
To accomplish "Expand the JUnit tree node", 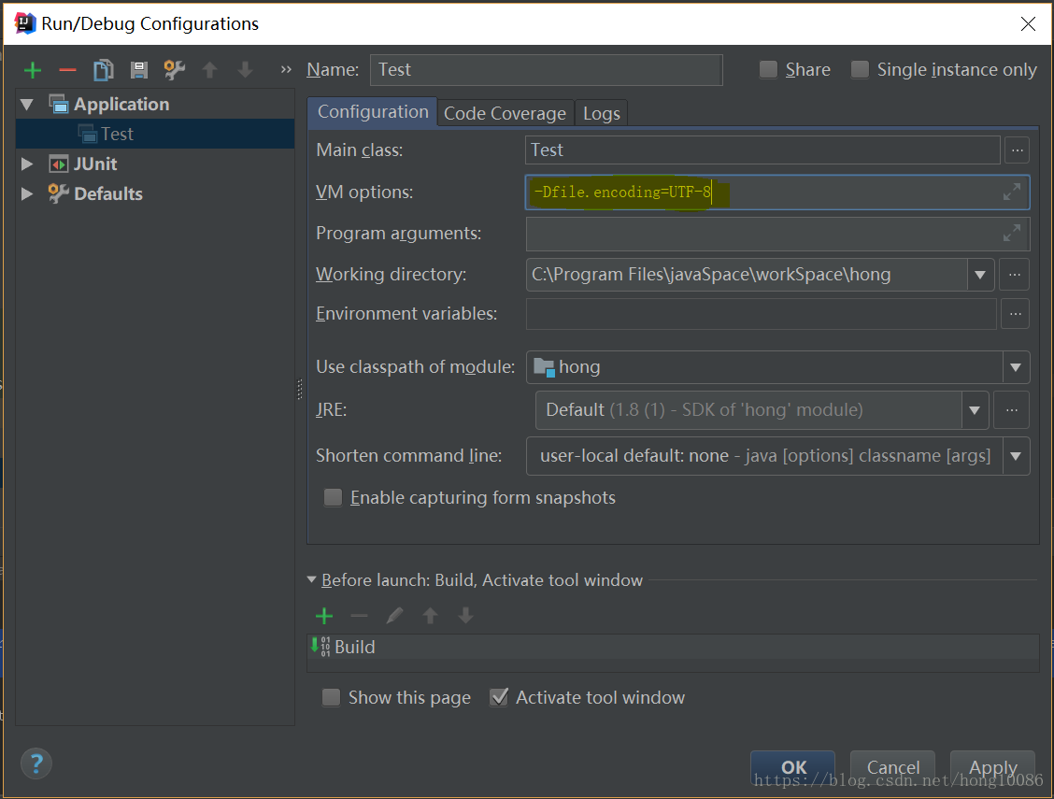I will click(27, 164).
